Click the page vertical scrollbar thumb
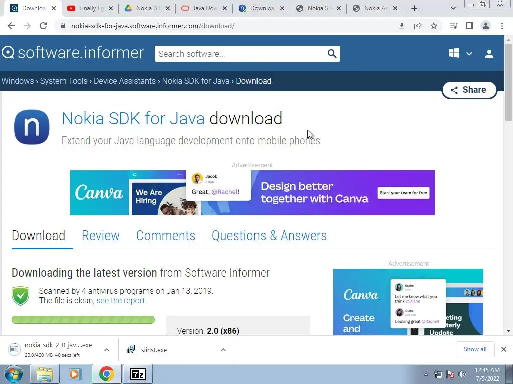Image resolution: width=513 pixels, height=384 pixels. pos(508,81)
